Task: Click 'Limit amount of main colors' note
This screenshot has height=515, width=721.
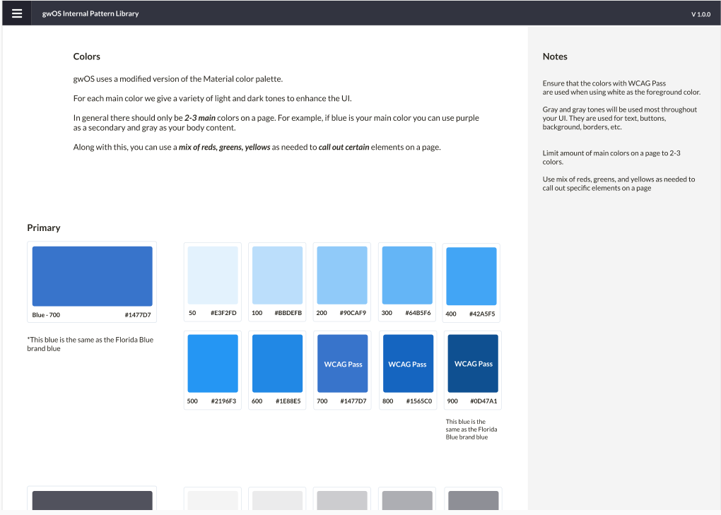Action: pos(611,158)
